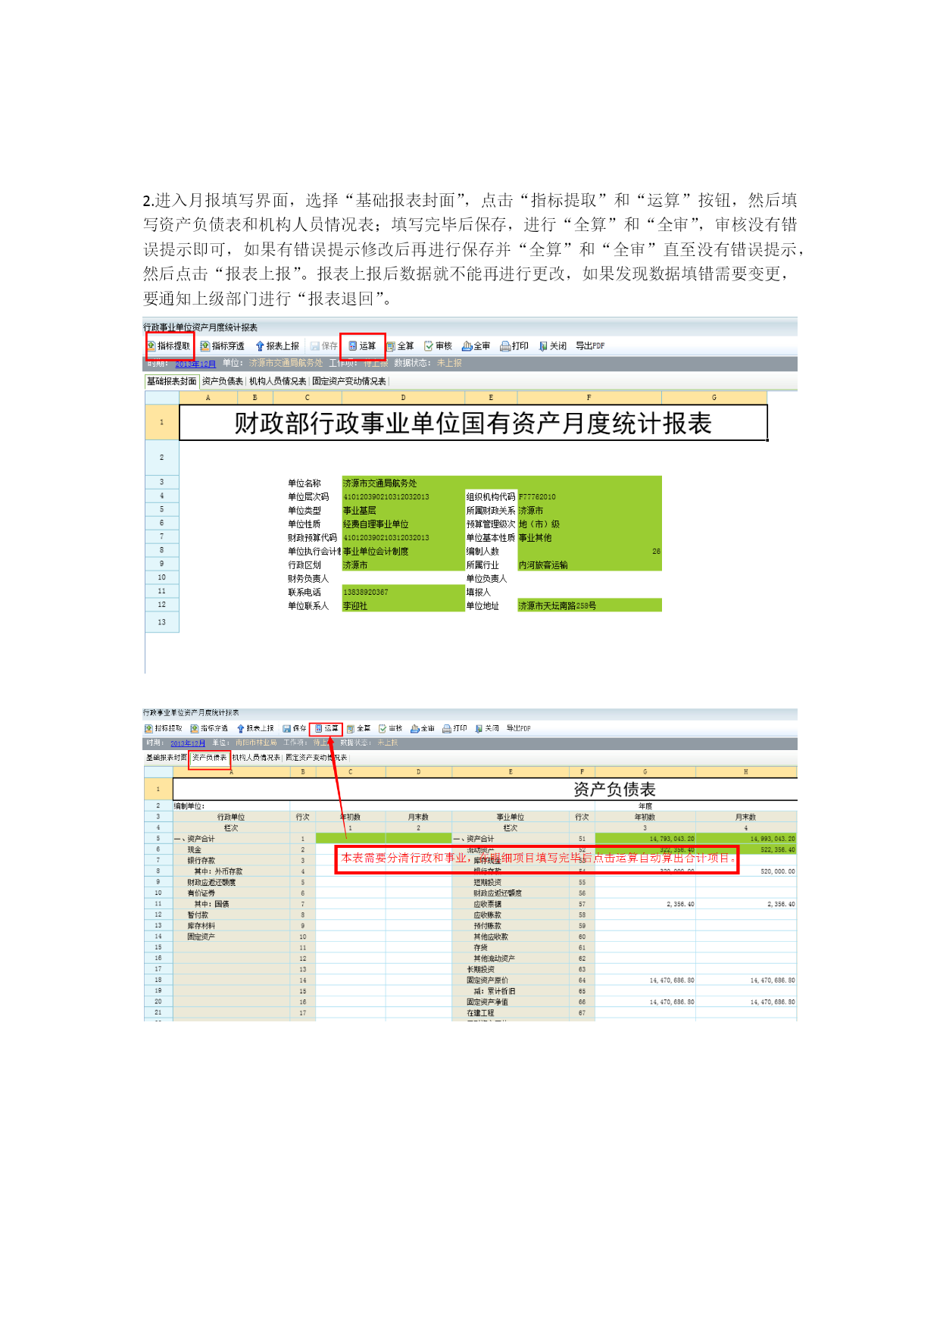
Task: Click 全算 icon in the 资产负债表 screenshot
Action: [x=351, y=729]
